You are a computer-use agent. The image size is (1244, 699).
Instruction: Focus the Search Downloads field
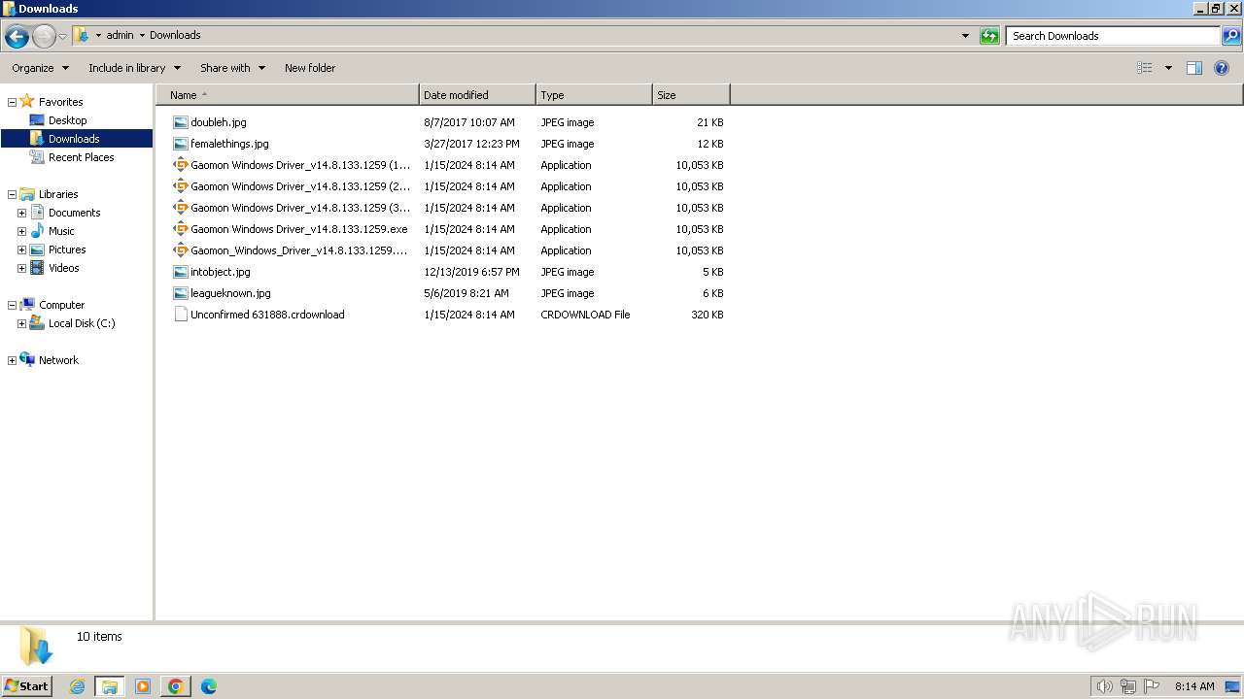coord(1113,36)
